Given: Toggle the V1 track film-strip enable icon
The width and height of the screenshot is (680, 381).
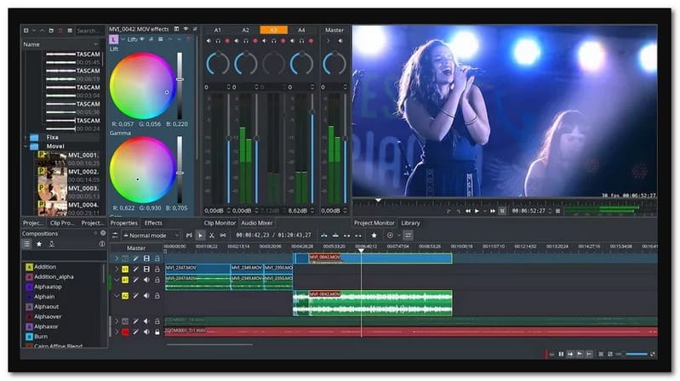Looking at the screenshot, I should click(146, 269).
